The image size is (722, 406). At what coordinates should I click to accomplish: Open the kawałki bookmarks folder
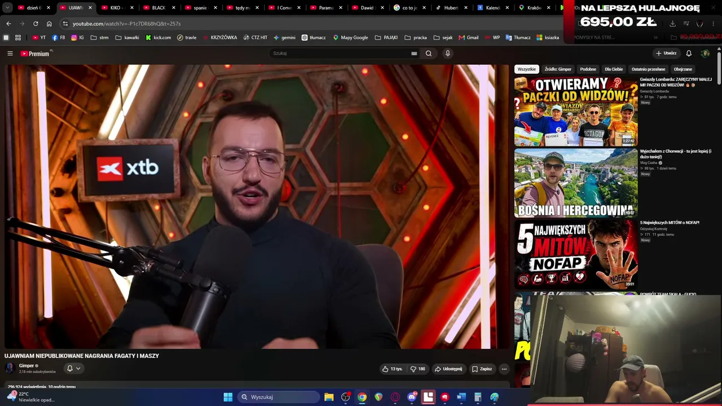click(127, 38)
